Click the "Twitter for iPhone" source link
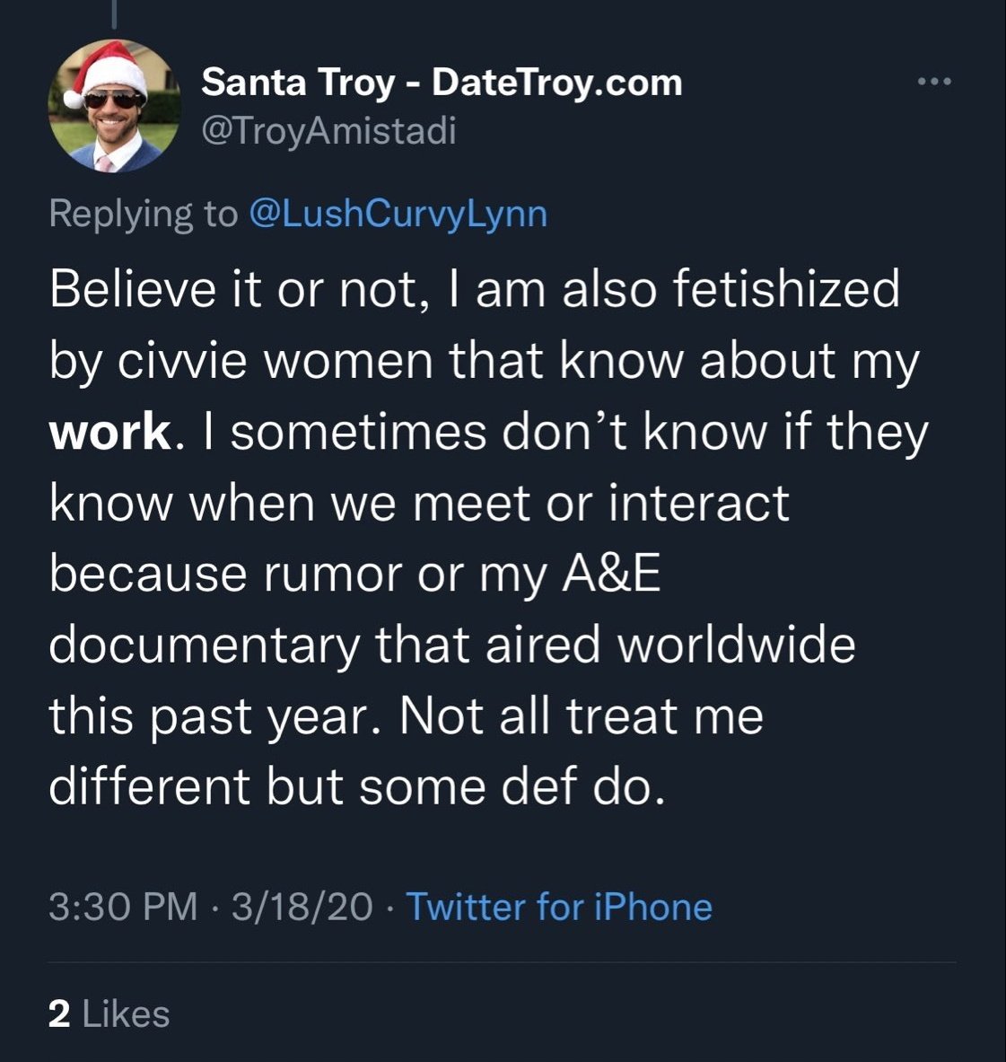 559,906
